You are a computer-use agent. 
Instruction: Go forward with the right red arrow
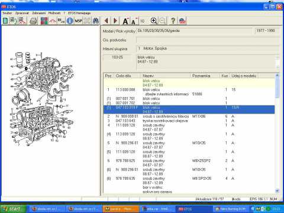(x=115, y=21)
